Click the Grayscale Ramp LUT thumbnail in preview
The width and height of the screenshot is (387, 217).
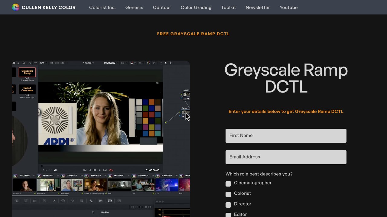tap(27, 72)
